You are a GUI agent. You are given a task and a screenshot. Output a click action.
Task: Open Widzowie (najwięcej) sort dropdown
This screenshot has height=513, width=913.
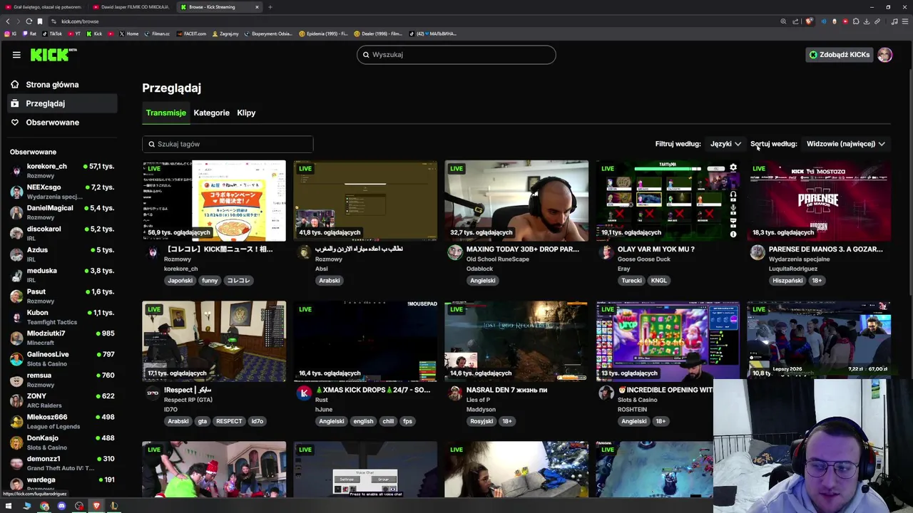click(x=845, y=144)
